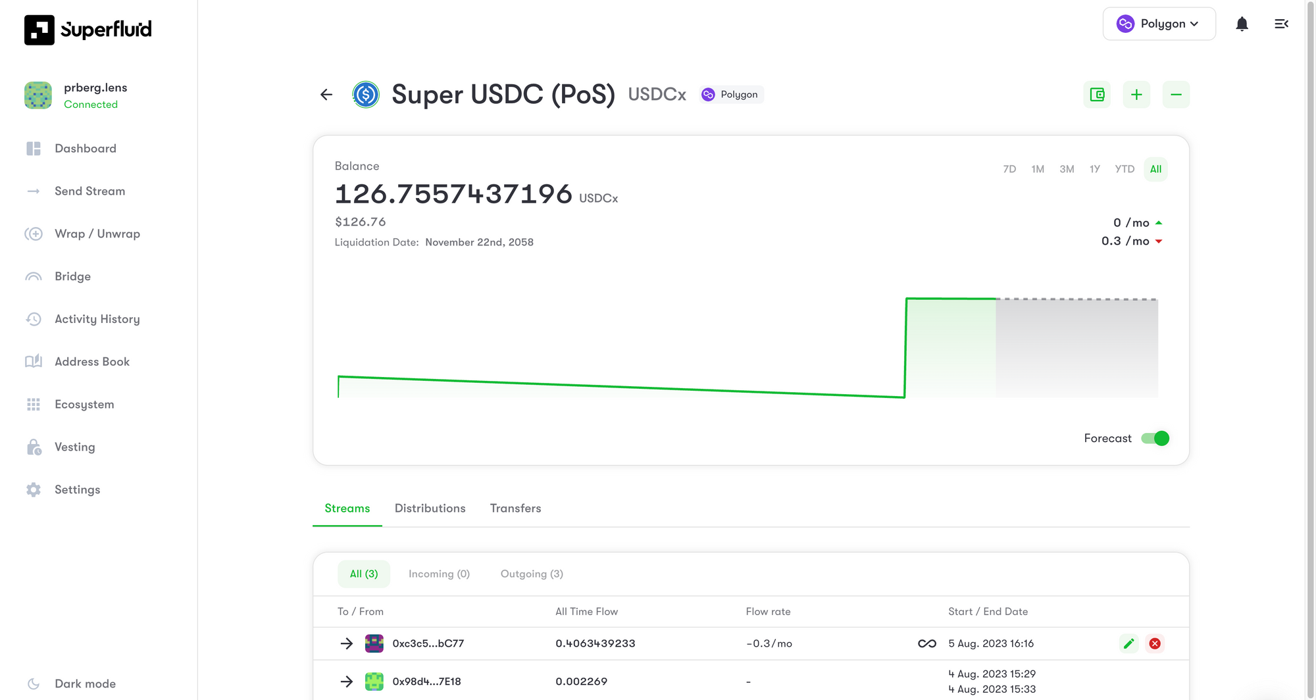
Task: Click the $126.76 fiat value
Action: tap(361, 222)
